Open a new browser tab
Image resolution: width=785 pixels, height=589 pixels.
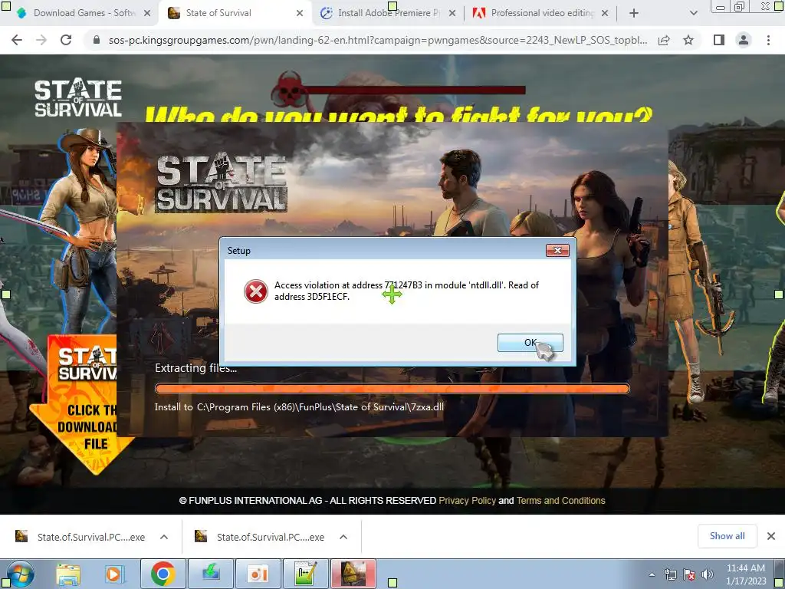tap(634, 13)
